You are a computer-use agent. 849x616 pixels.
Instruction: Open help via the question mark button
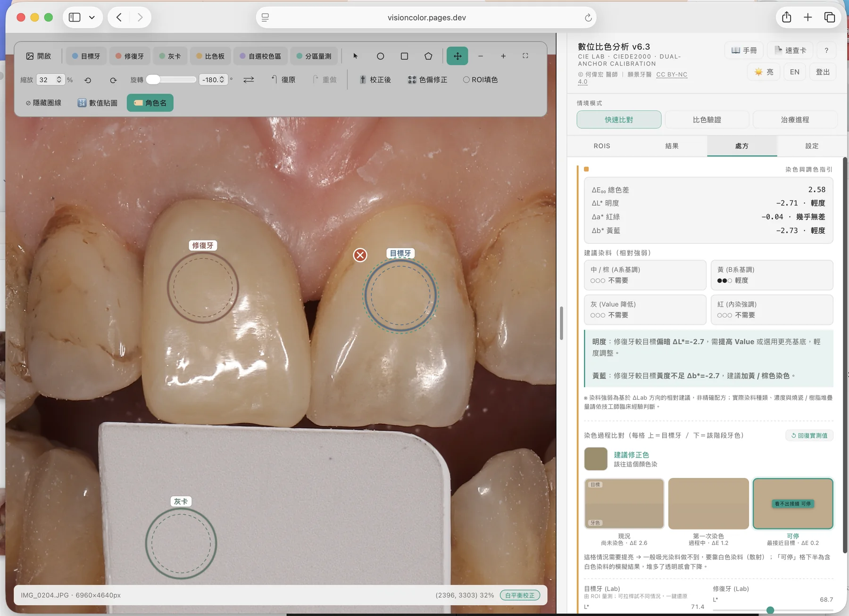tap(826, 50)
